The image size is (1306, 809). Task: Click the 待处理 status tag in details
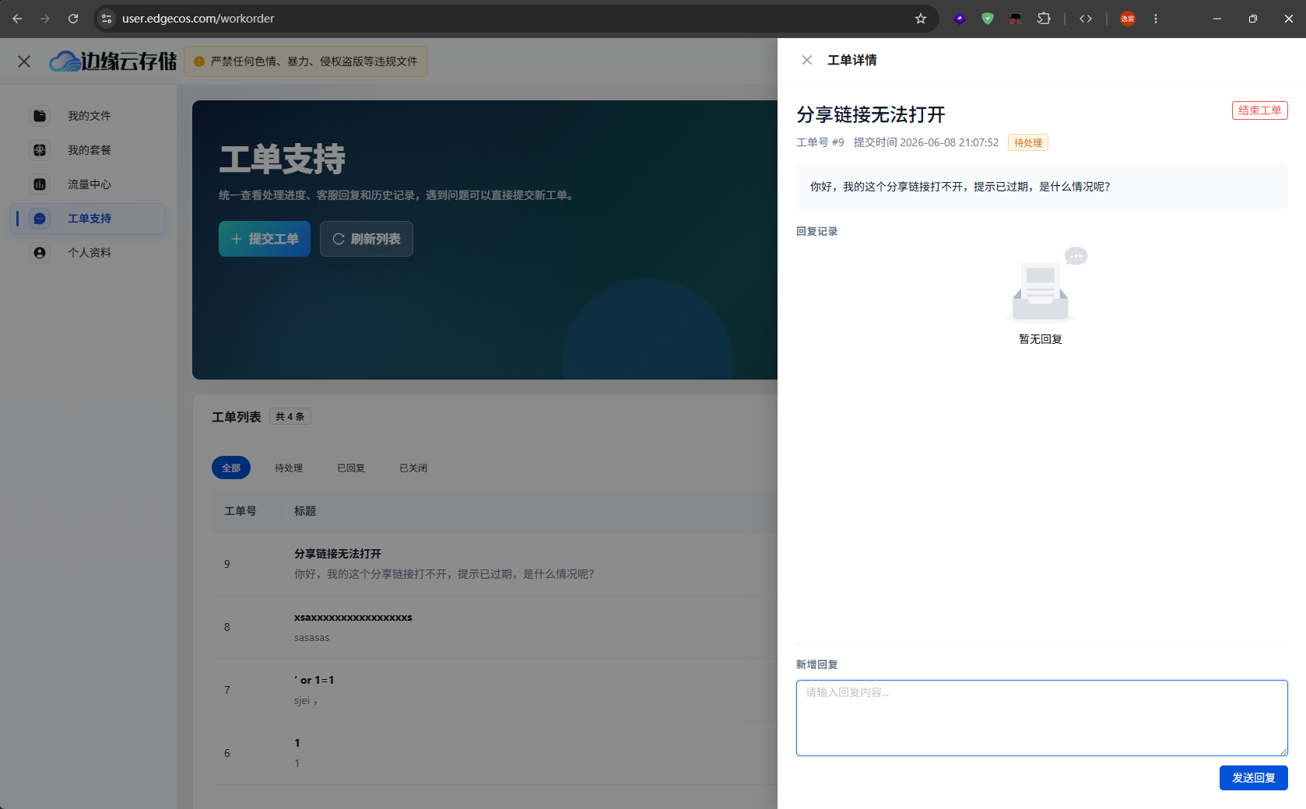(x=1027, y=142)
